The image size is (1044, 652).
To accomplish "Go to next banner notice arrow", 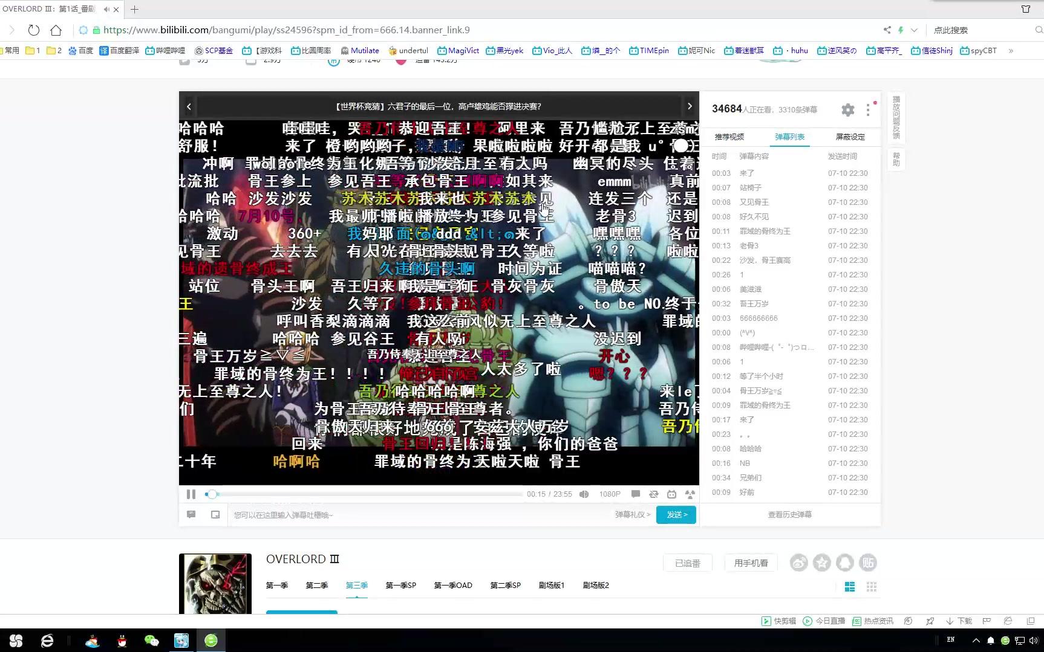I will coord(690,106).
